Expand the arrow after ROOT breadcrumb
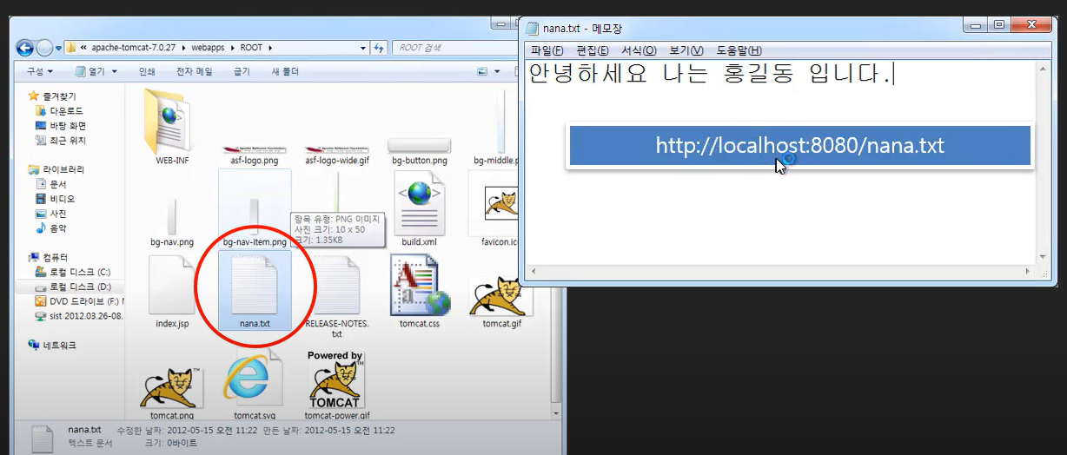 (x=270, y=47)
